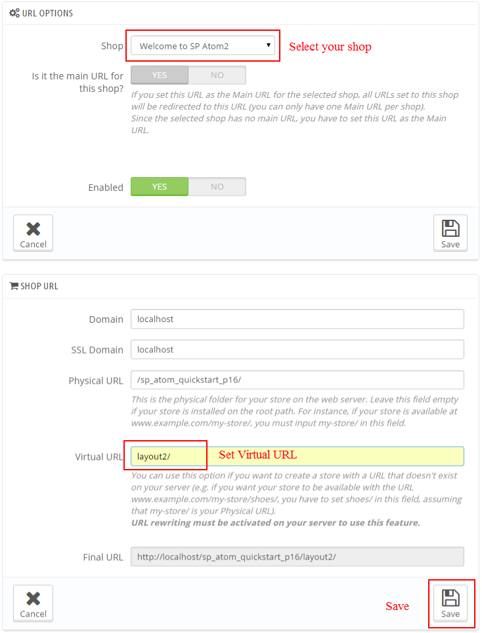Click the Physical URL input field

click(x=297, y=380)
